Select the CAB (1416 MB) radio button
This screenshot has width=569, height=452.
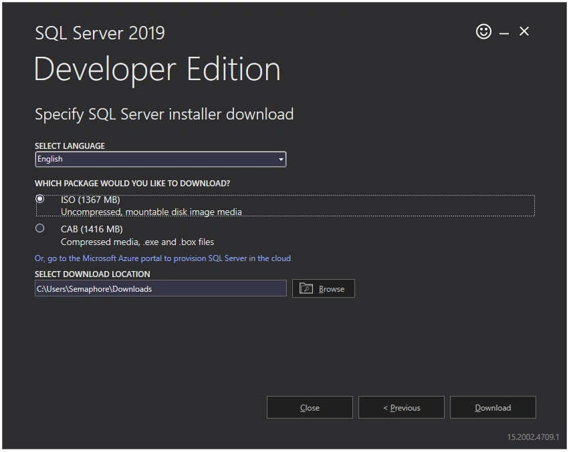40,228
